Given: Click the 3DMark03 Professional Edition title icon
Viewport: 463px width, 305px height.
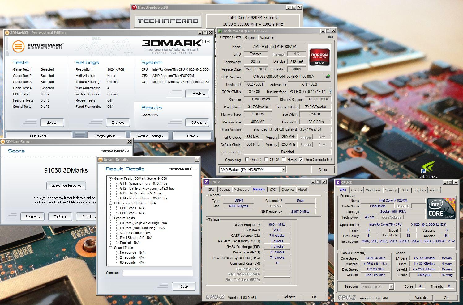Looking at the screenshot, I should click(7, 33).
